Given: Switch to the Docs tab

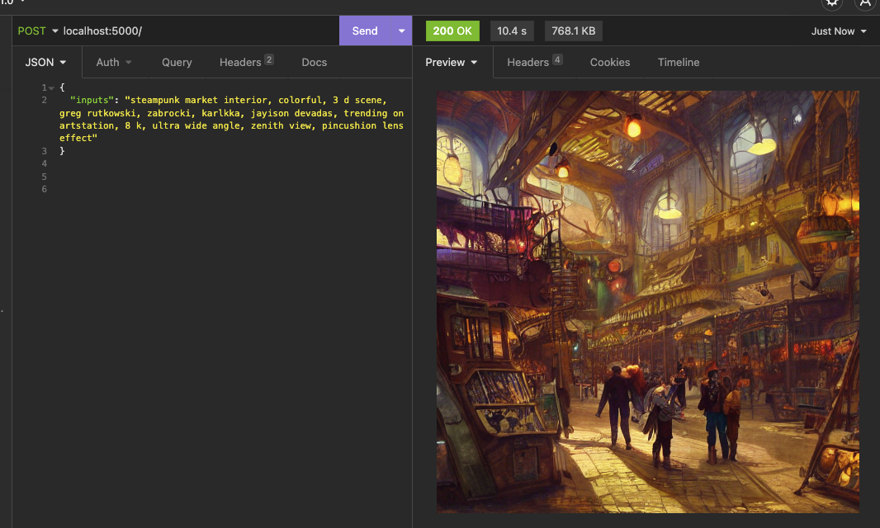Looking at the screenshot, I should pos(315,62).
